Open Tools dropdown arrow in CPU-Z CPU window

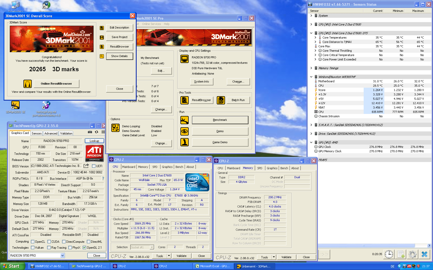[169, 256]
